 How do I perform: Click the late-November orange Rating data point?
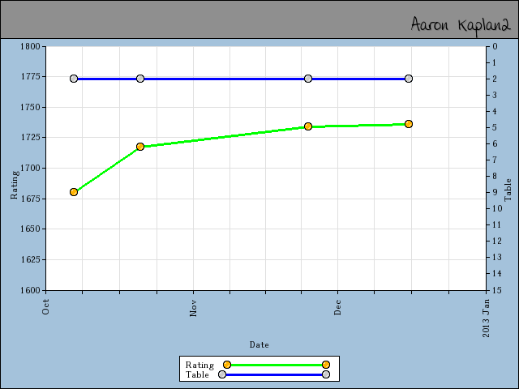pyautogui.click(x=308, y=126)
